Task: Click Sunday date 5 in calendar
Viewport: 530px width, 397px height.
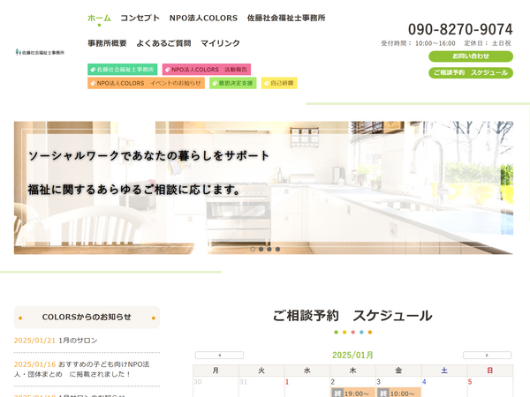Action: [x=470, y=382]
